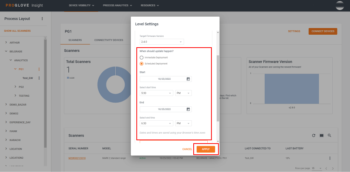Open the scanner row three-dot actions menu
Viewport: 350px width, 172px height.
(330, 158)
